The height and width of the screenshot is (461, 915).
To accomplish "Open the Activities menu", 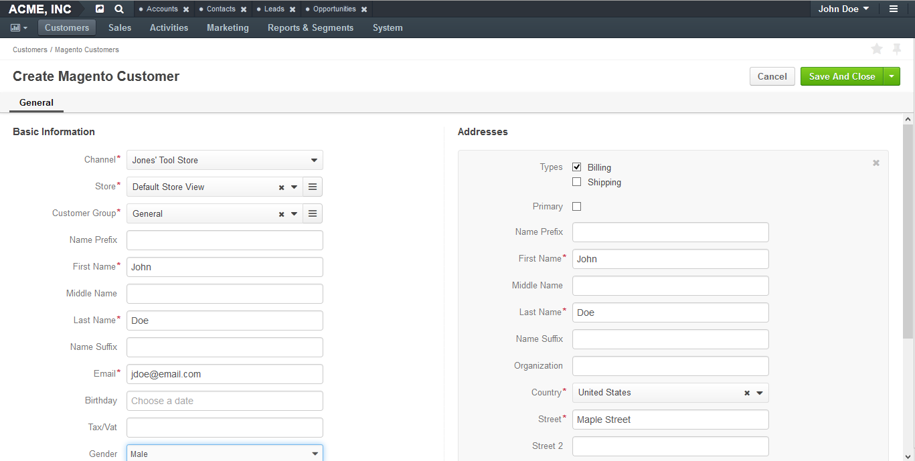I will [169, 27].
